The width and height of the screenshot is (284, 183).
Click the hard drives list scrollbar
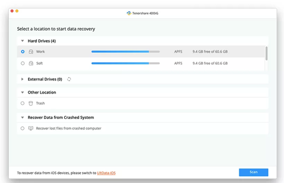point(266,53)
